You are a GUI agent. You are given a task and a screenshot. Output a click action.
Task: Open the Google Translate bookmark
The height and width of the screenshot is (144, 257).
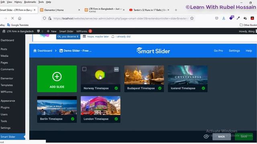tap(18, 25)
